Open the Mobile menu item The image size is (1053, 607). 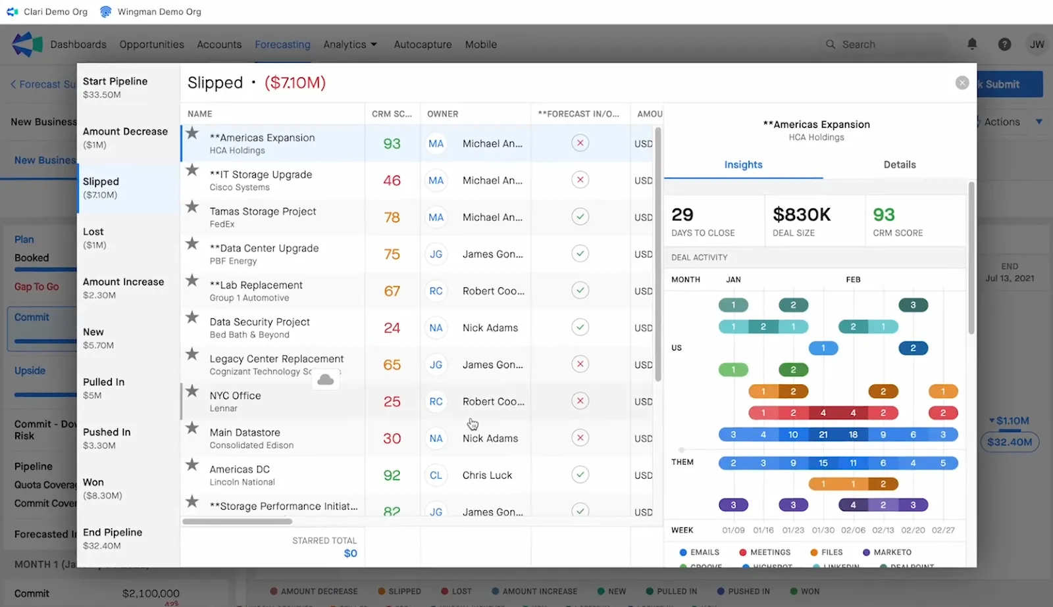[481, 44]
